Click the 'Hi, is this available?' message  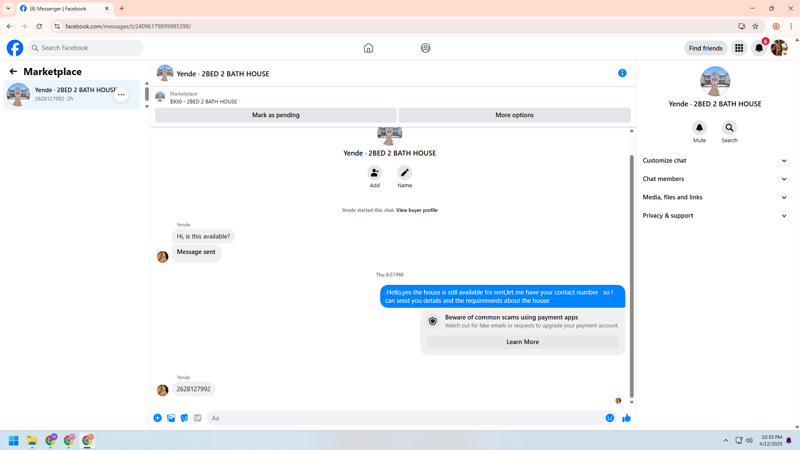tap(203, 236)
